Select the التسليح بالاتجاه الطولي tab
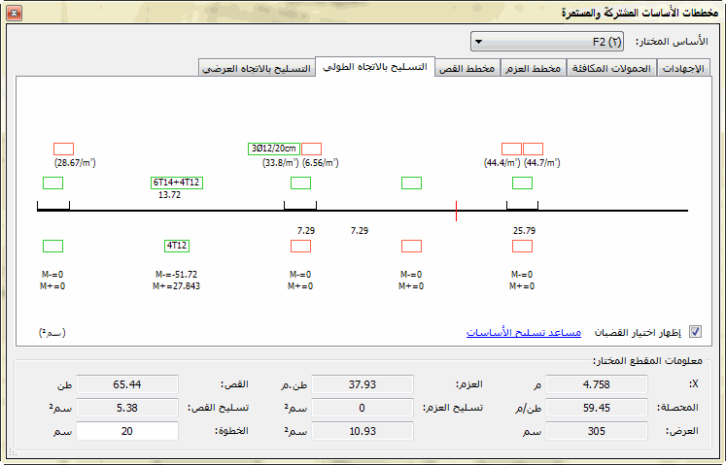 click(376, 67)
